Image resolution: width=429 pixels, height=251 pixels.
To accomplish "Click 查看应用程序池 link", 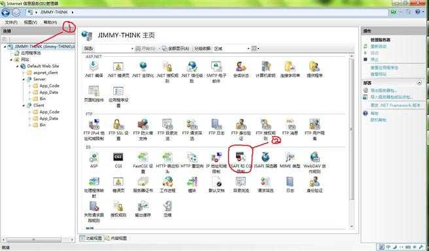I will tap(384, 67).
